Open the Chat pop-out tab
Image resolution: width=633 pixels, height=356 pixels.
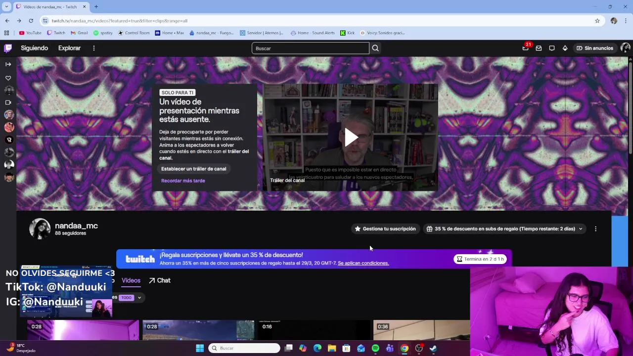159,280
